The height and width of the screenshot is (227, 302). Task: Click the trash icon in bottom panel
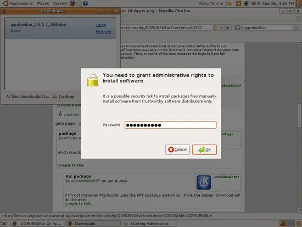[x=298, y=224]
